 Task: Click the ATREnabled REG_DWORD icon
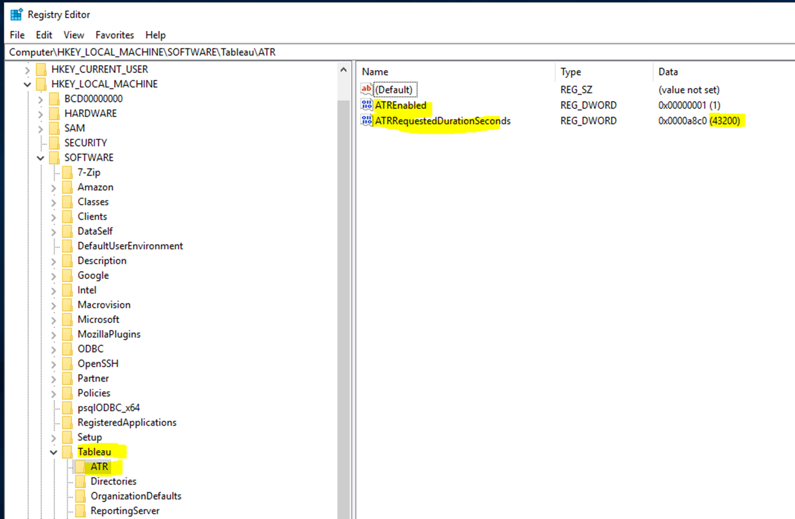coord(366,105)
